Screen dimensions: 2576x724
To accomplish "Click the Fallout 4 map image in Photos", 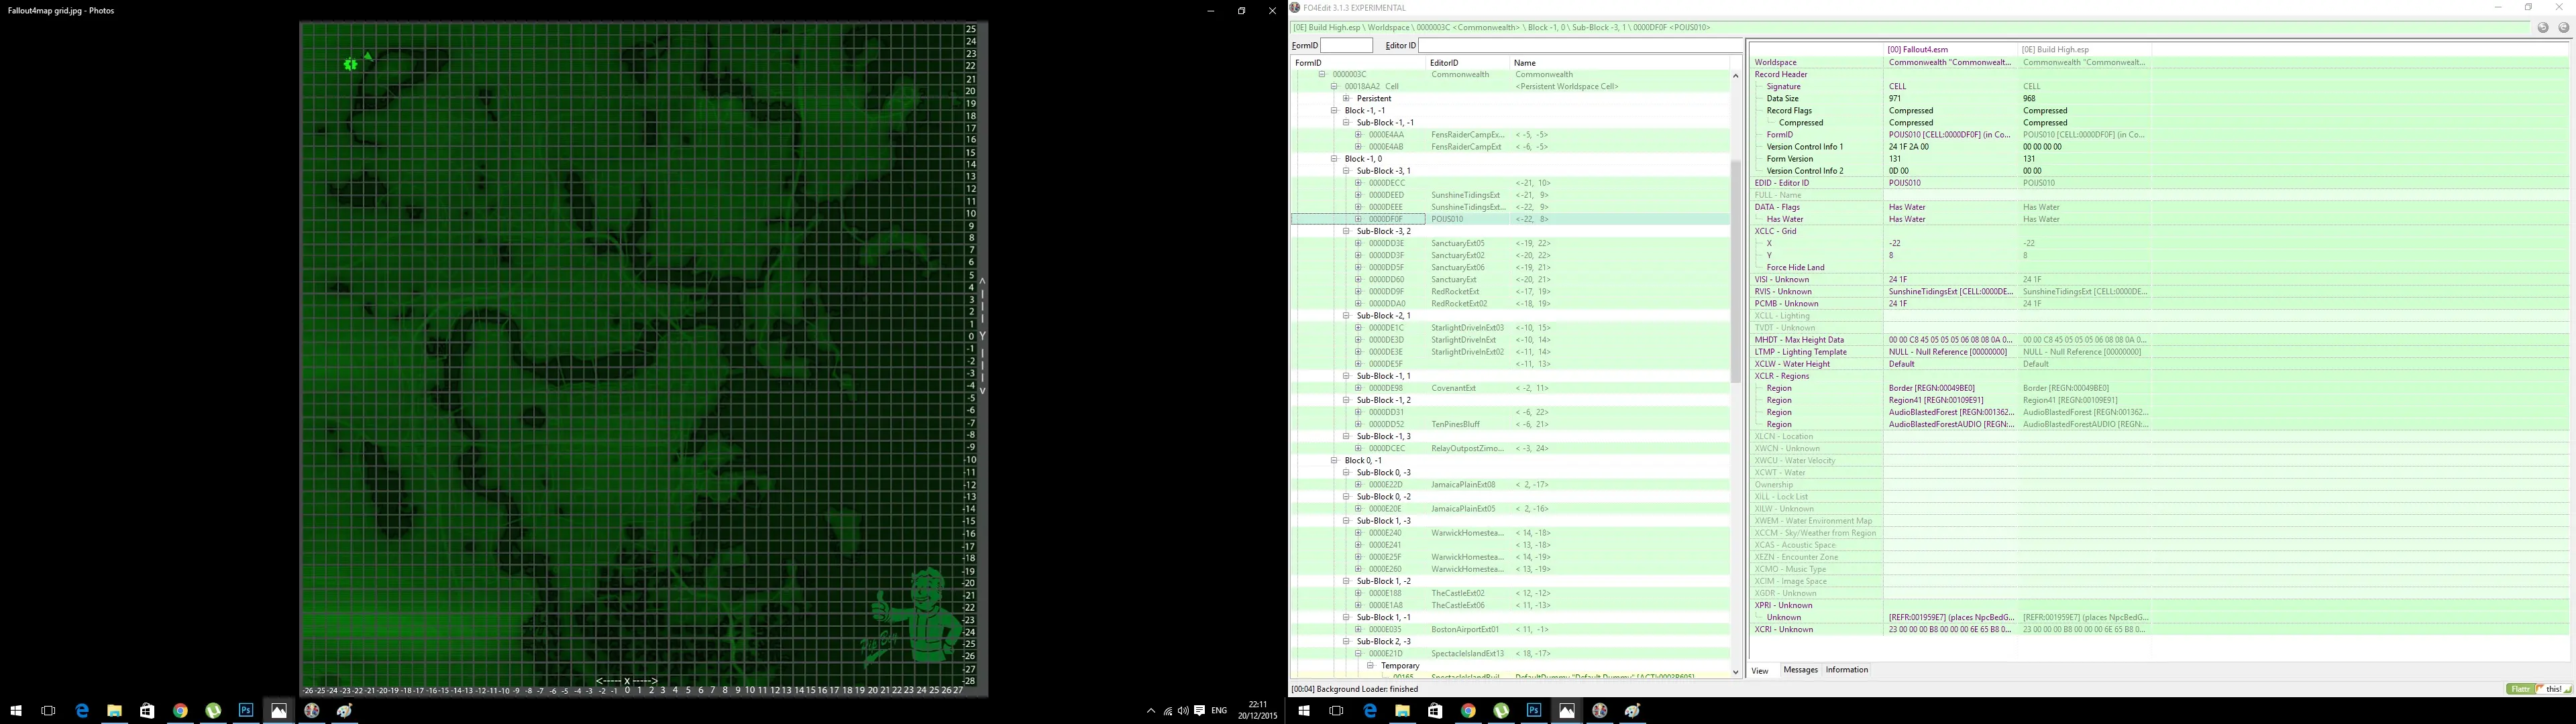I will (644, 359).
